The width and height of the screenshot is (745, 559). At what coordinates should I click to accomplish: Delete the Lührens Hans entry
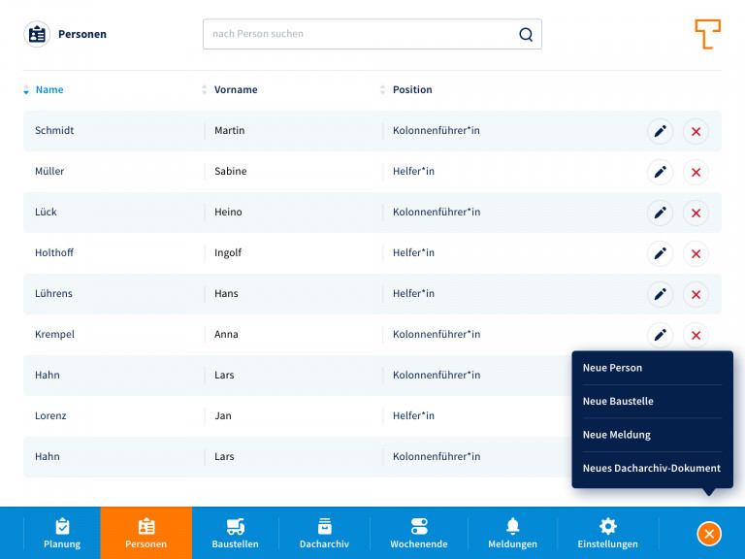[x=696, y=295]
